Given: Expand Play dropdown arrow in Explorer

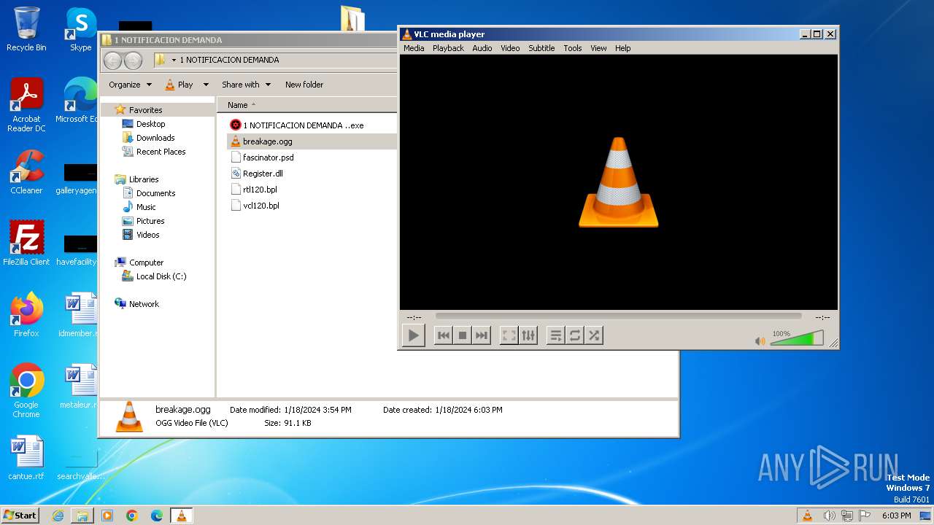Looking at the screenshot, I should coord(206,85).
